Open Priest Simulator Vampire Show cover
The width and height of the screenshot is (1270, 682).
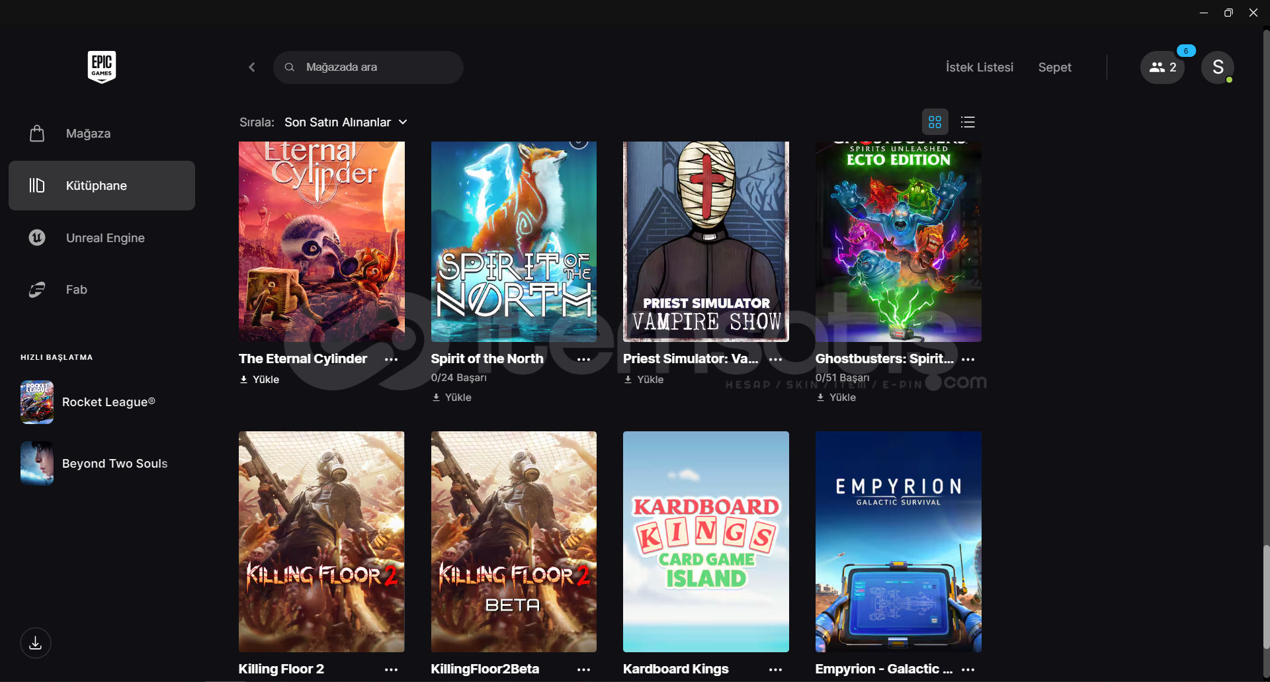point(706,241)
